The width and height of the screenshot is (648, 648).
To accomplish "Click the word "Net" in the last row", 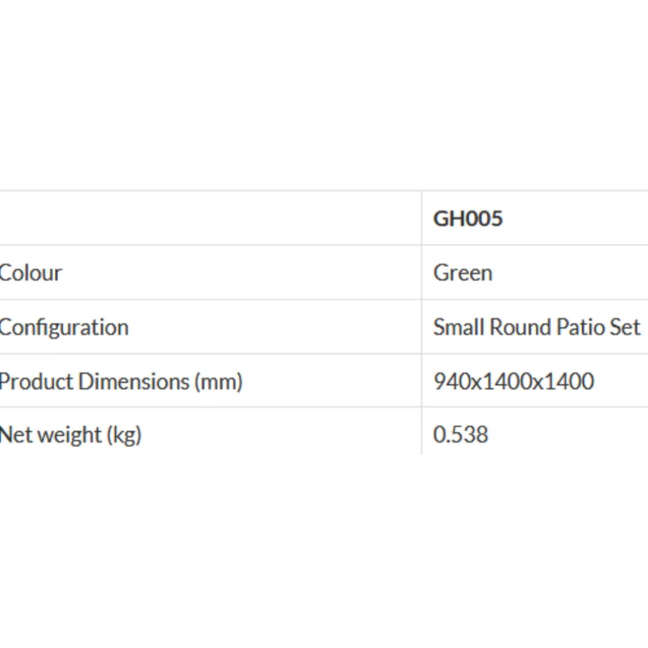I will [13, 435].
